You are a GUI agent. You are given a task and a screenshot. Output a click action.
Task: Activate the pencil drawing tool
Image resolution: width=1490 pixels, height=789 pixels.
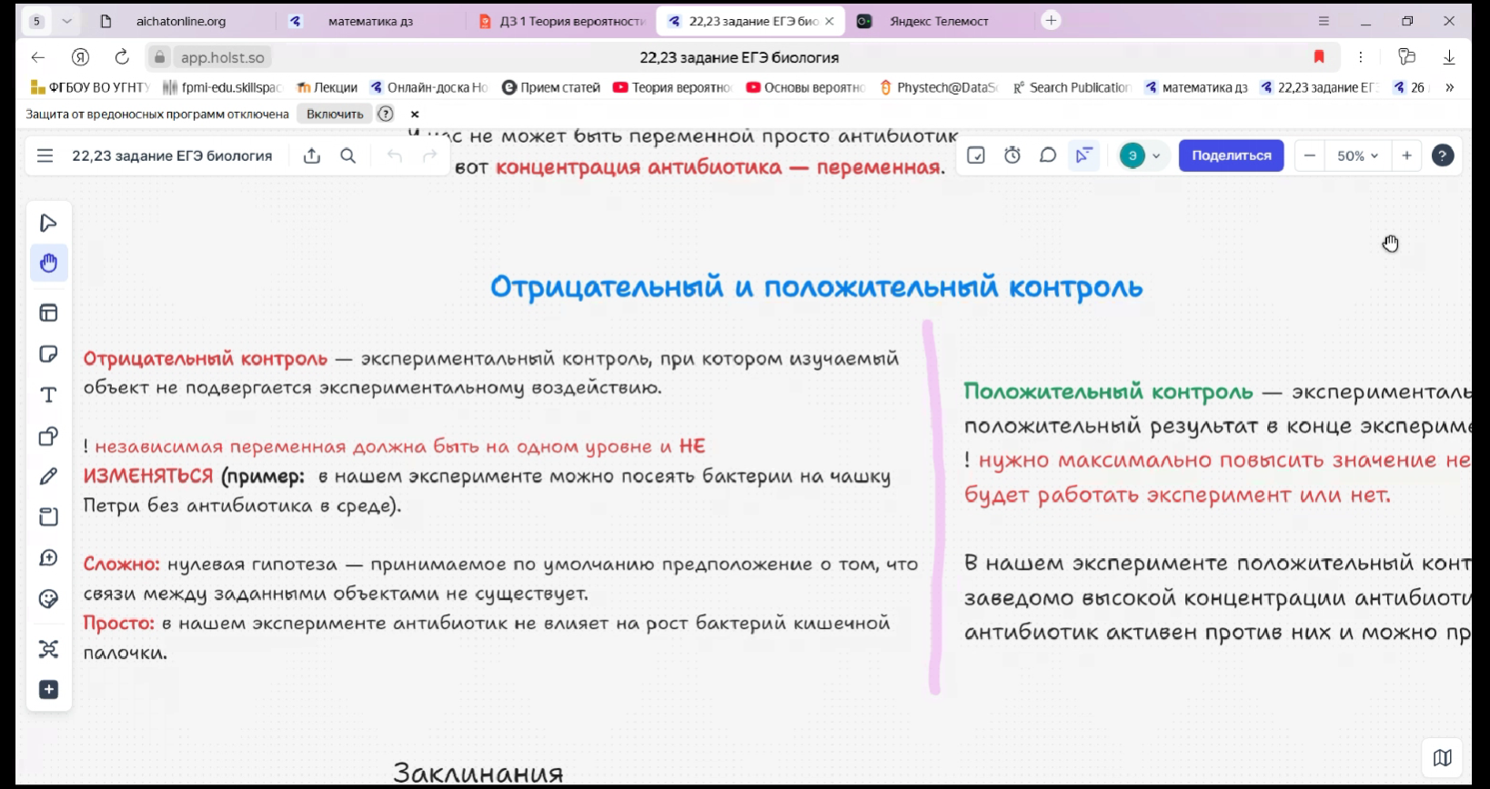pos(48,476)
